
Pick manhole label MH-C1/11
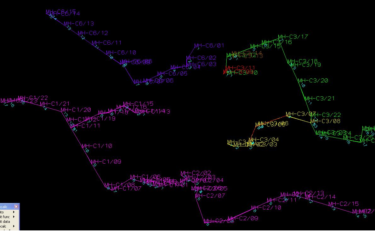point(85,125)
